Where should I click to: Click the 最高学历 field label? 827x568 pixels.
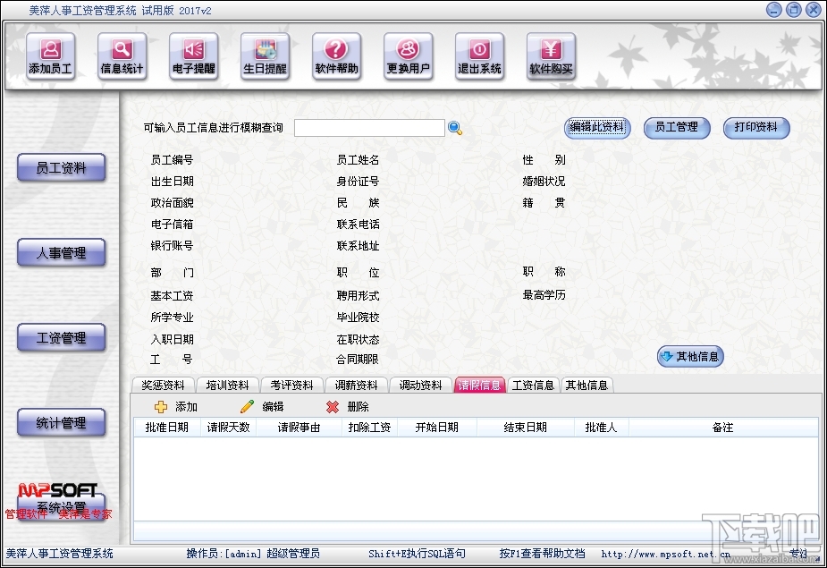click(x=544, y=295)
